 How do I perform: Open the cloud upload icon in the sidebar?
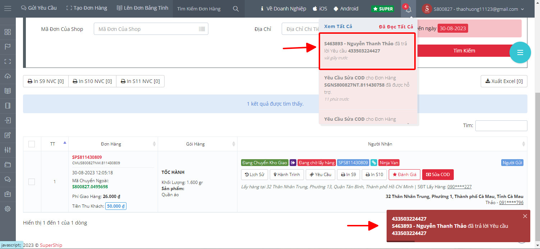pos(8,76)
